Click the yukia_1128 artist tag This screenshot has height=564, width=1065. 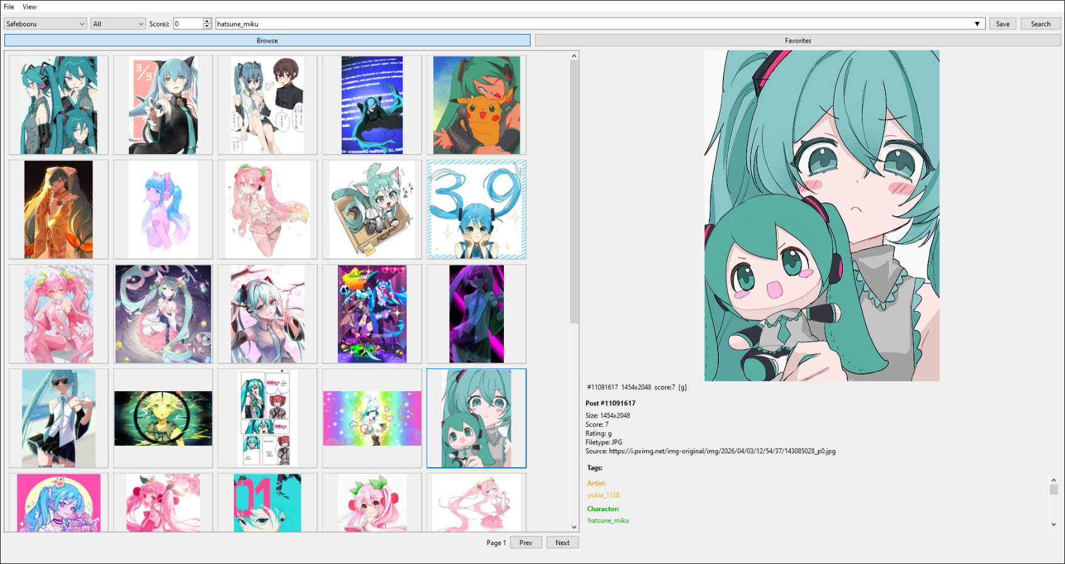pos(603,495)
